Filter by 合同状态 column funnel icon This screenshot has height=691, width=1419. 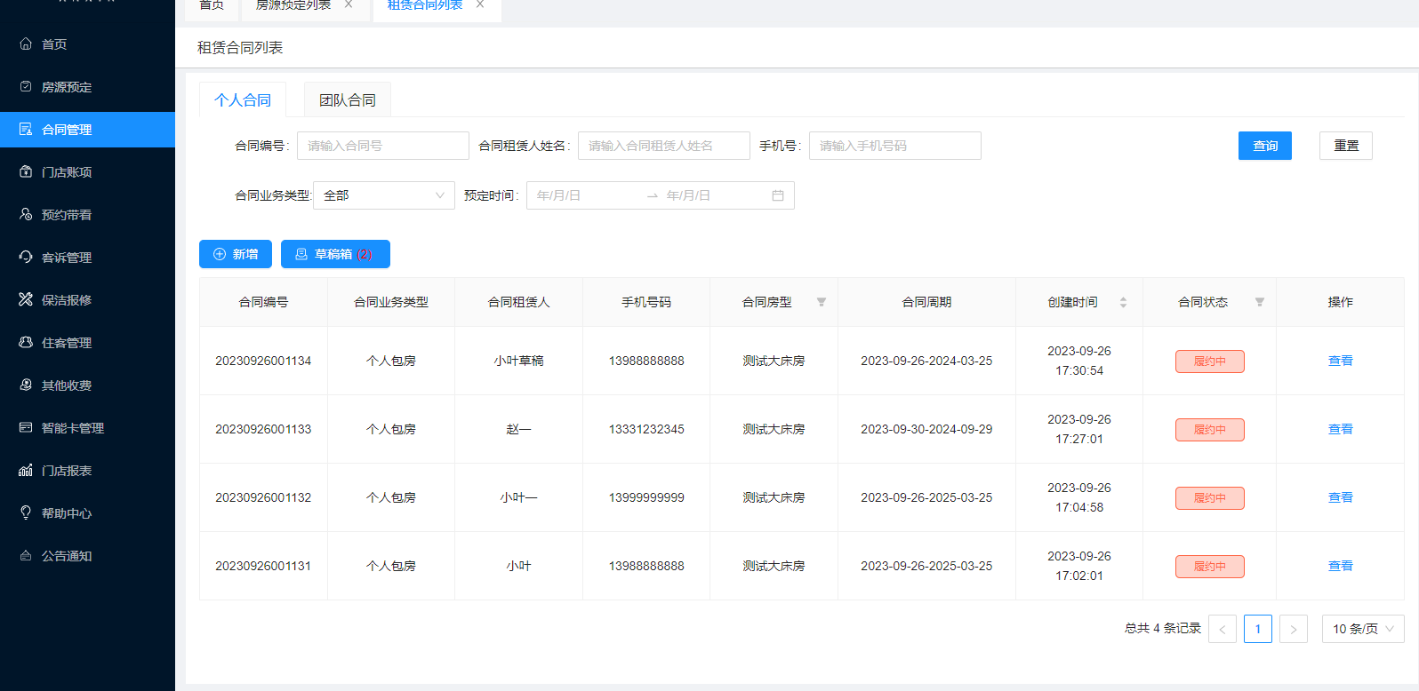[x=1260, y=302]
